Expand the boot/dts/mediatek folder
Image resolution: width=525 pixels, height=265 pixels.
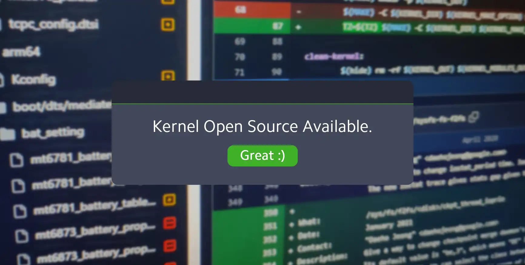[61, 106]
